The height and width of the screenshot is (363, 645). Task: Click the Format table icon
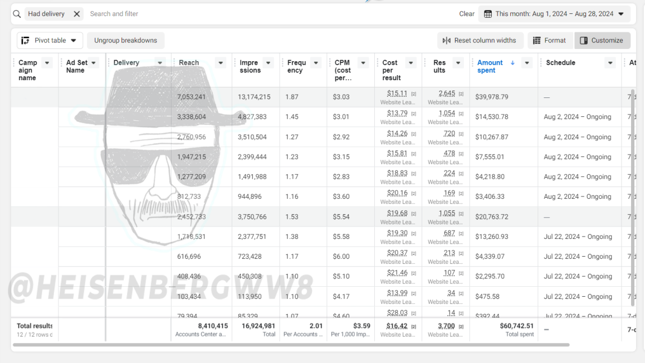tap(537, 40)
